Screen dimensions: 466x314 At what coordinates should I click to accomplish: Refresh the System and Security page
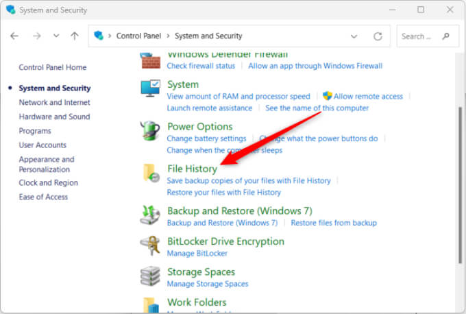point(378,36)
